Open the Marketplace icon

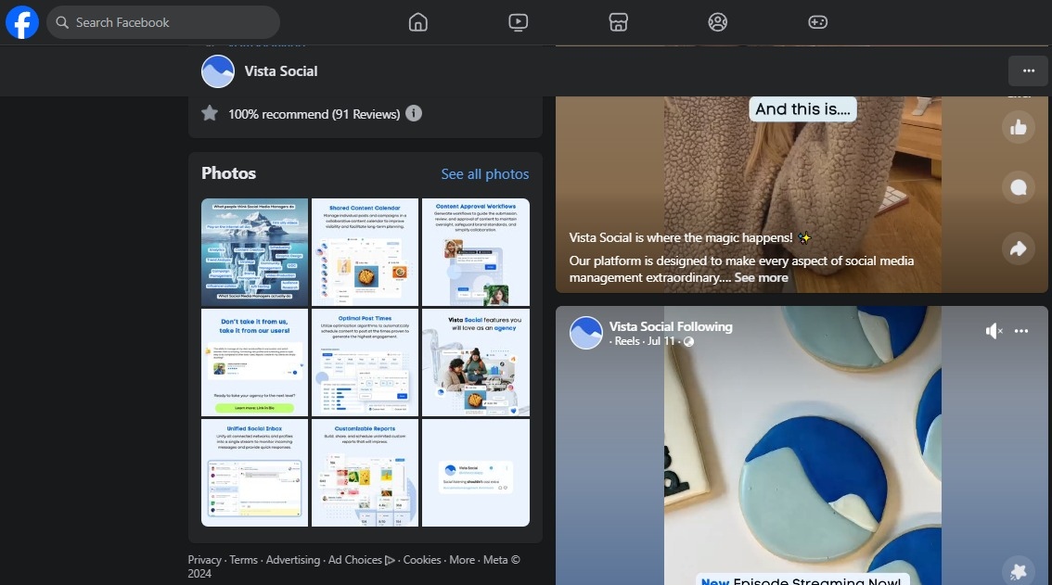coord(619,22)
